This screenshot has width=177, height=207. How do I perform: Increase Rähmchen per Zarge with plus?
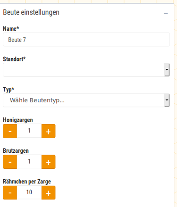pyautogui.click(x=48, y=192)
